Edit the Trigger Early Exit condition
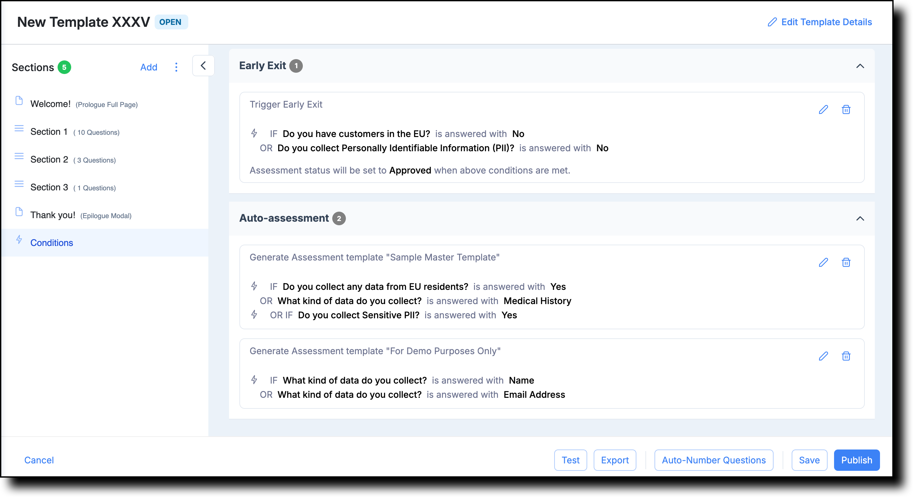 (823, 110)
